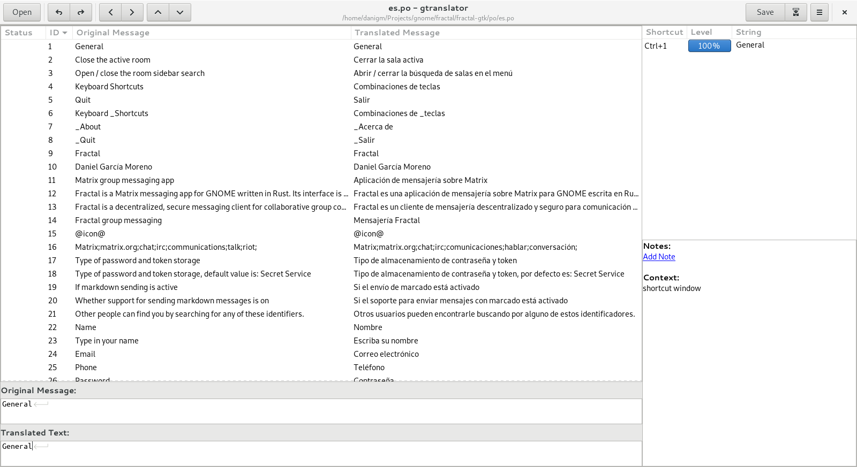This screenshot has height=467, width=857.
Task: Select row 2 'Close the active room'
Action: [321, 60]
